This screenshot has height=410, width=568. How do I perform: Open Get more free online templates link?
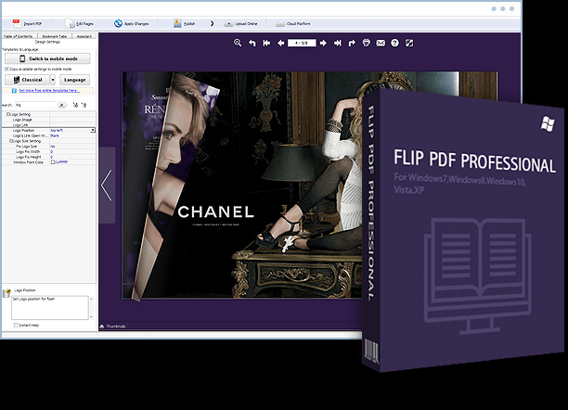(x=49, y=91)
